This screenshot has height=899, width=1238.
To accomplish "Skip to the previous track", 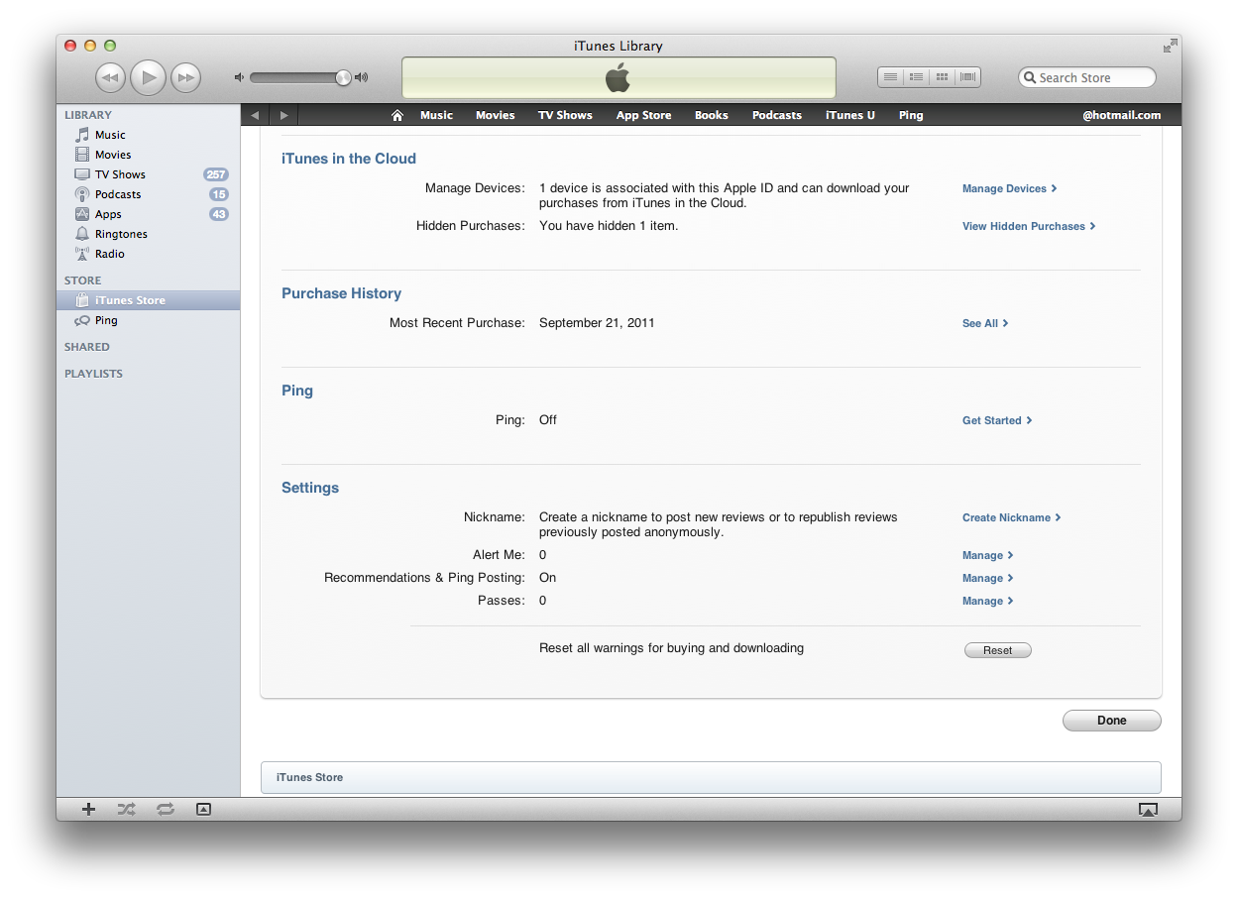I will point(110,77).
